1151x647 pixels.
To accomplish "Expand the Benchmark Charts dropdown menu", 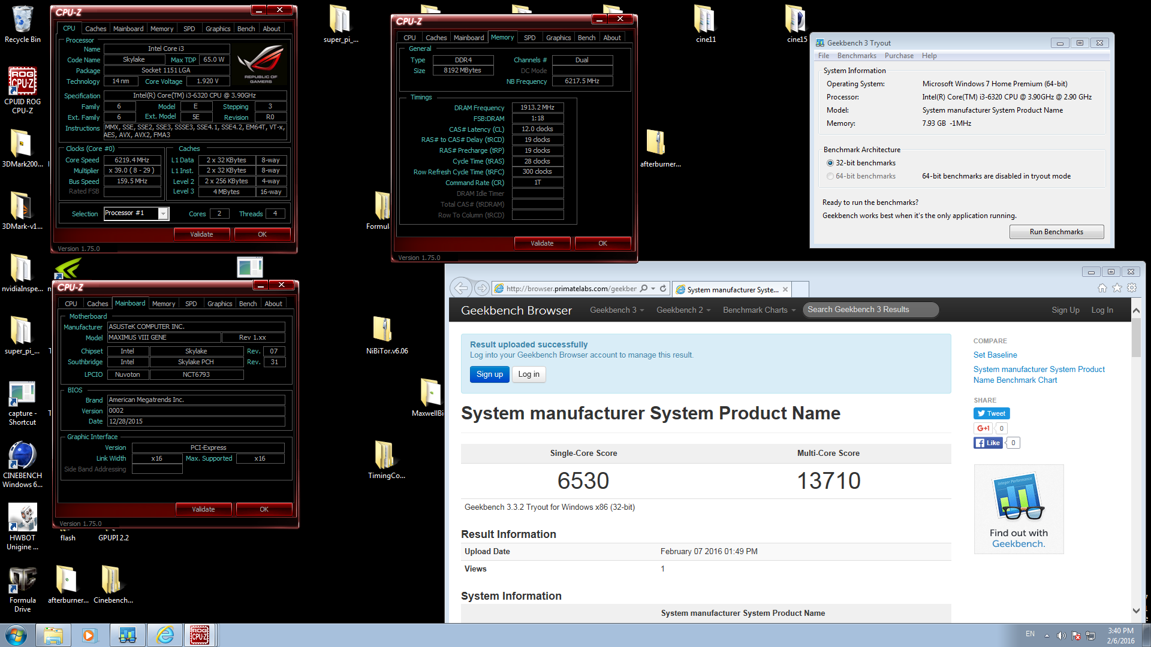I will pos(759,310).
